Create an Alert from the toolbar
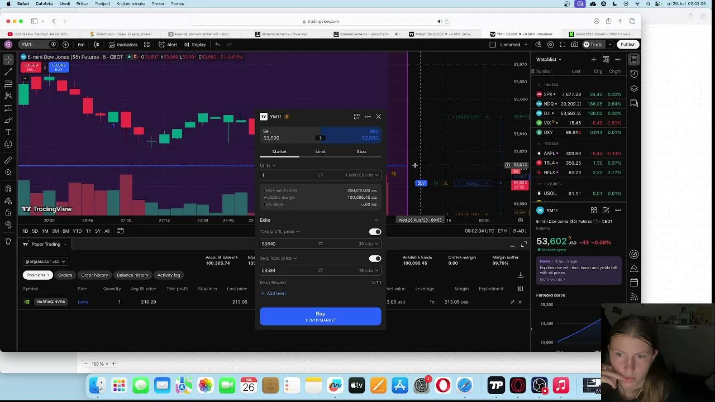Screen dimensions: 715x402 click(x=168, y=45)
